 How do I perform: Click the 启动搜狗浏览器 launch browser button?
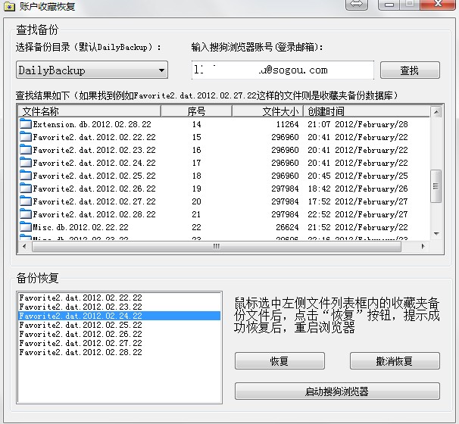click(x=337, y=391)
